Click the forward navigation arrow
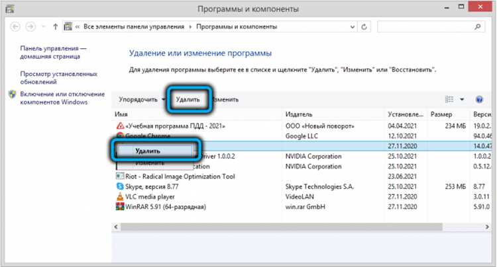 (x=30, y=27)
